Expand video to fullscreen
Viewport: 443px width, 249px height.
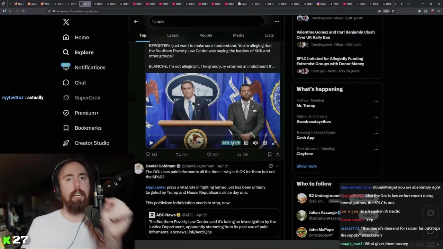274,143
